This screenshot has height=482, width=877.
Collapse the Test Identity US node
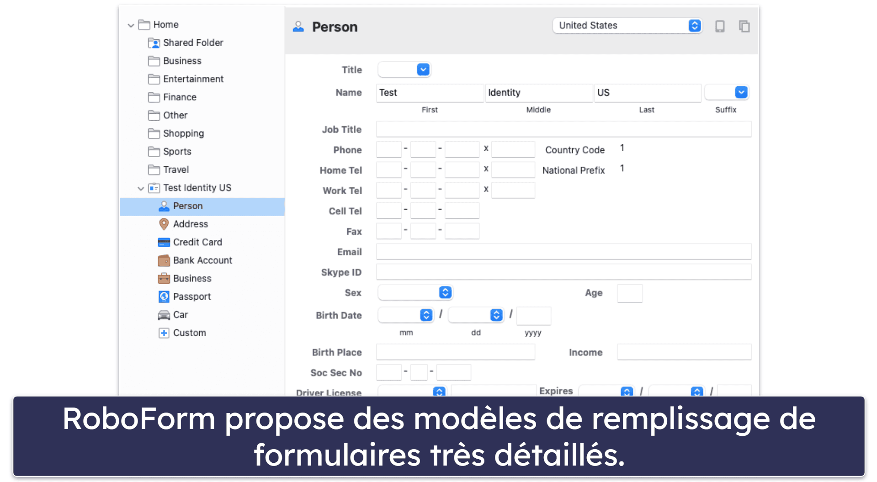click(x=141, y=188)
